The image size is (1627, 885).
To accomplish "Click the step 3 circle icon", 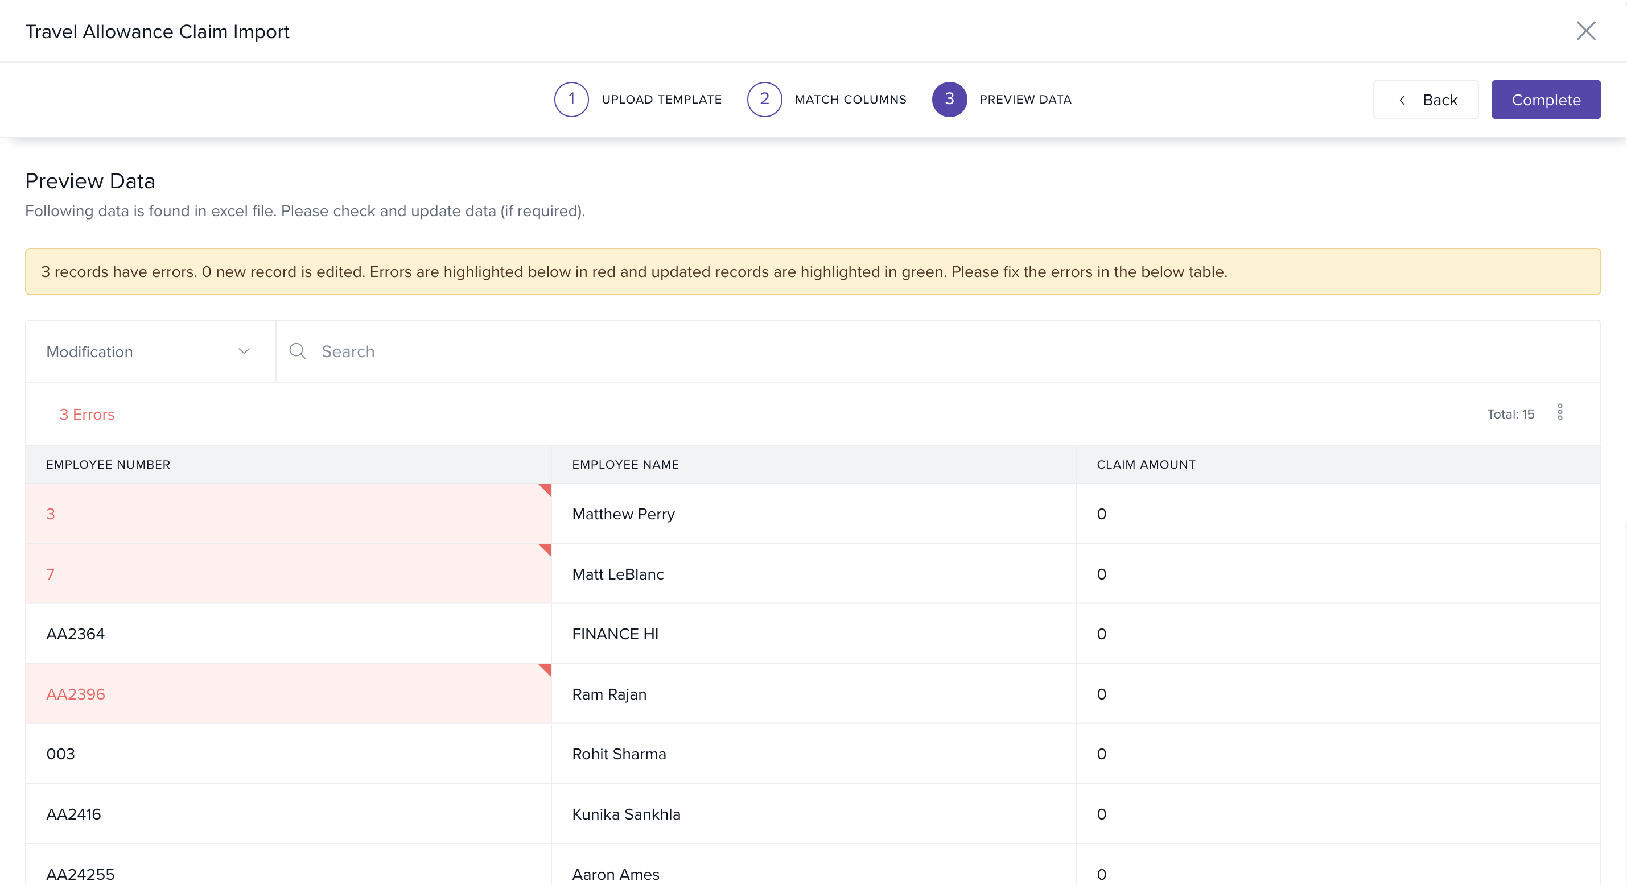I will point(949,99).
